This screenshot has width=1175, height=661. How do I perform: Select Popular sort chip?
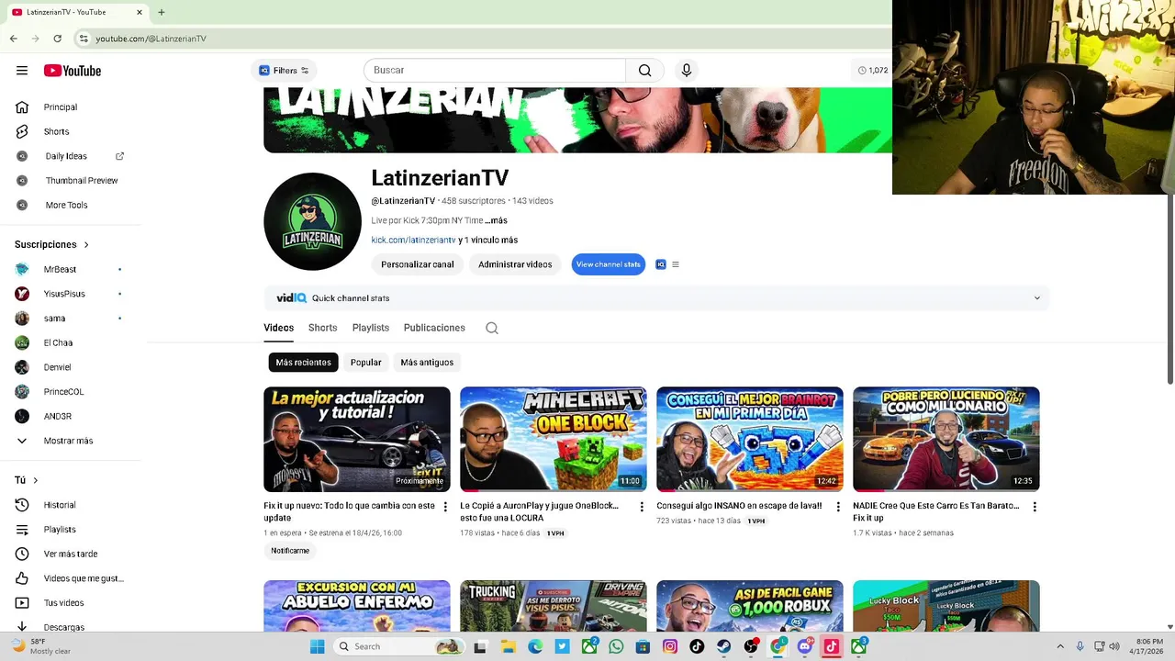tap(365, 363)
